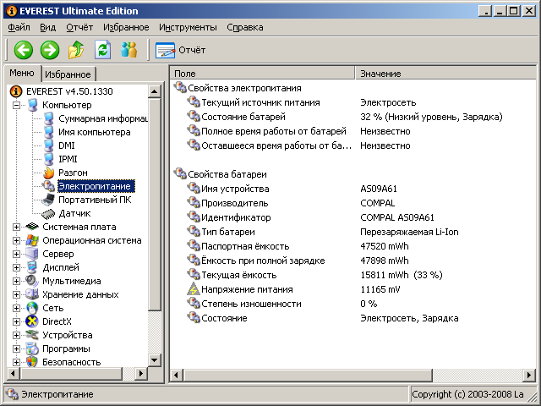Go back with the green left arrow
541x406 pixels.
(23, 50)
